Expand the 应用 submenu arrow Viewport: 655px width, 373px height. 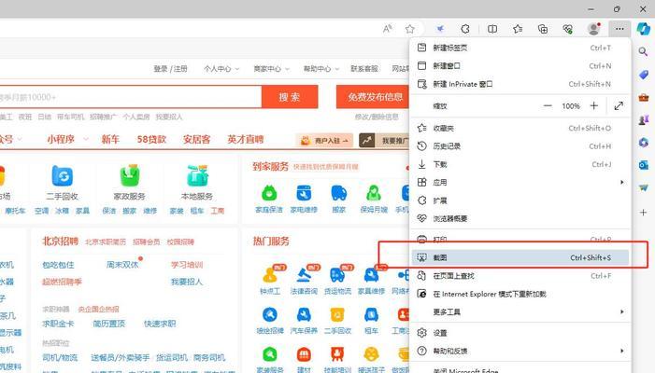click(622, 182)
